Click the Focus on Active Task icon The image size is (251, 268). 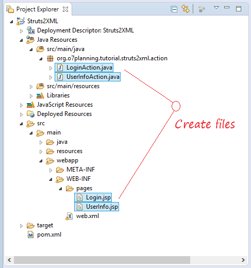[202, 9]
